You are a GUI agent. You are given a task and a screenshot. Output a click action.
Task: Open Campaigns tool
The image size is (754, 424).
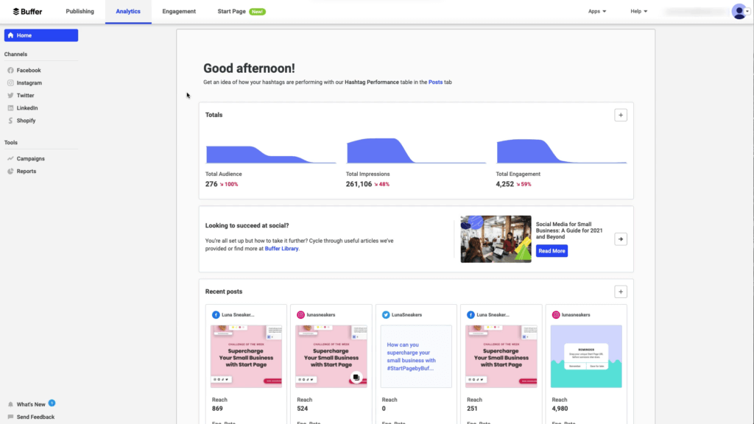tap(30, 159)
